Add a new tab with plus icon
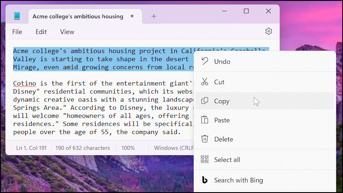The height and width of the screenshot is (193, 343). tap(154, 16)
